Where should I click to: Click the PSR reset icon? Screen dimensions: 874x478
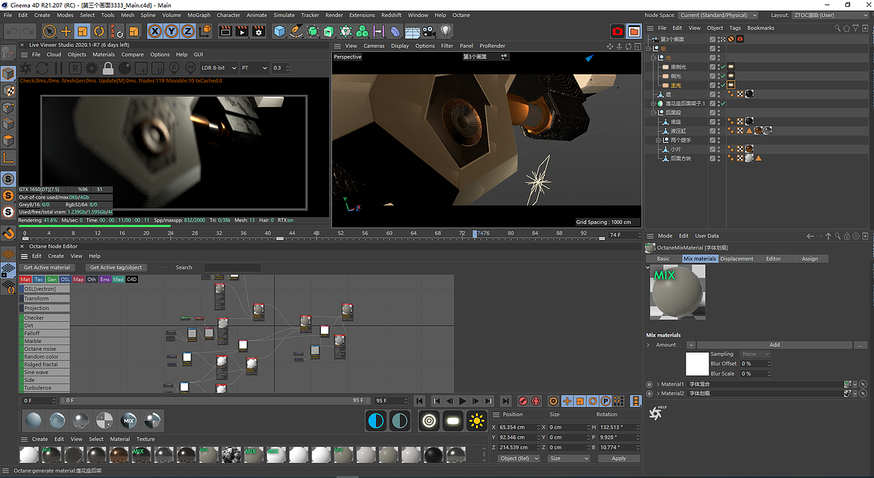117,31
